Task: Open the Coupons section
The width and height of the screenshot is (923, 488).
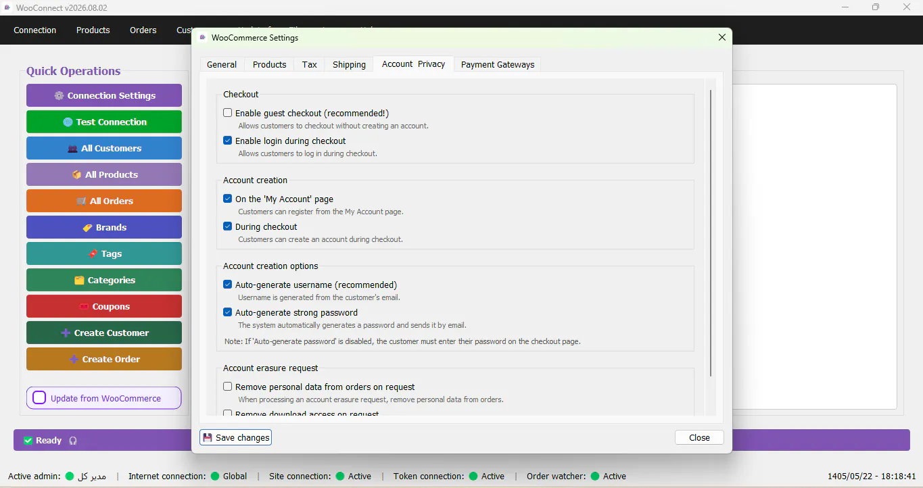Action: (x=104, y=306)
